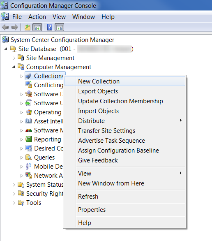Open the File menu

pos(17,17)
